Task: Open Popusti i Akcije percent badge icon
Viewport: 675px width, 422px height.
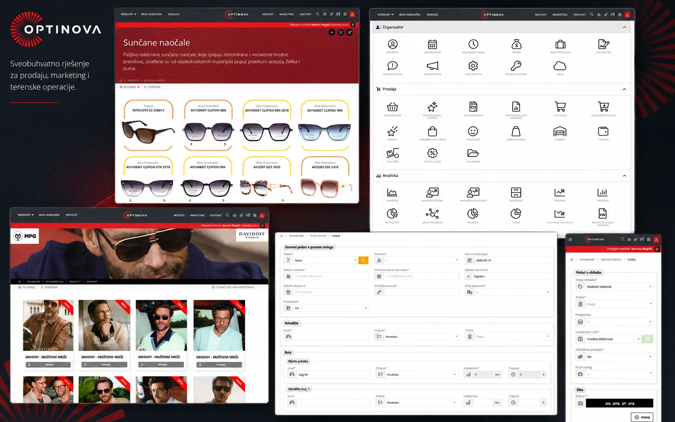Action: coord(432,153)
